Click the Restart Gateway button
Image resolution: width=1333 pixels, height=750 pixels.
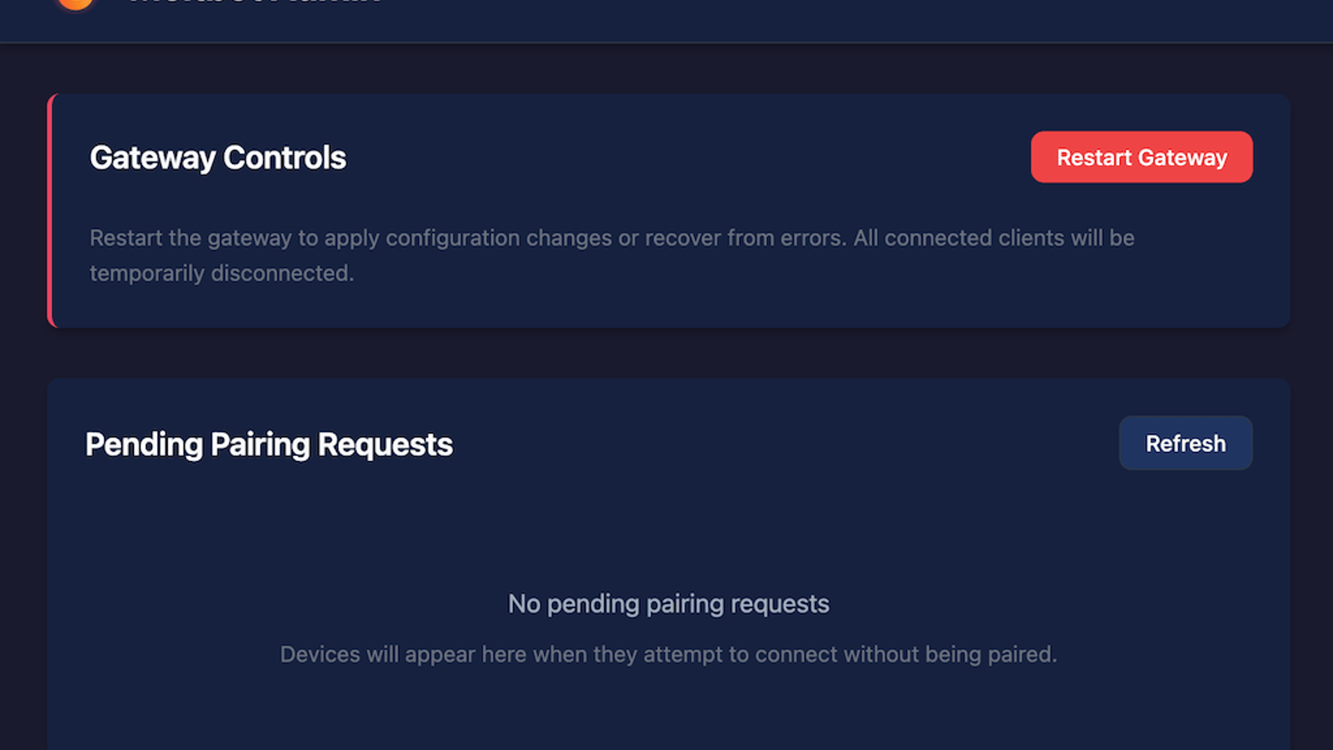point(1141,157)
